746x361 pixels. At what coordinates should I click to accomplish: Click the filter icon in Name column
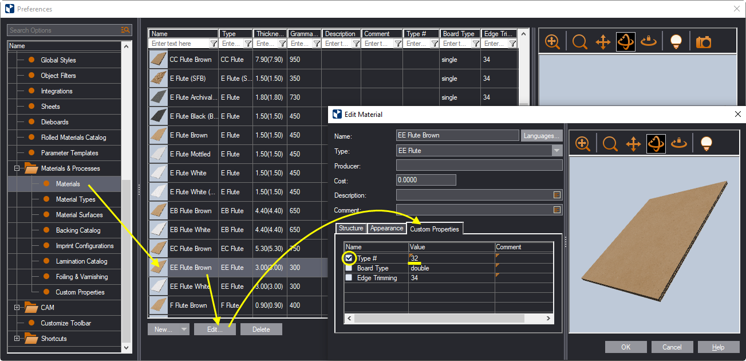pyautogui.click(x=213, y=44)
